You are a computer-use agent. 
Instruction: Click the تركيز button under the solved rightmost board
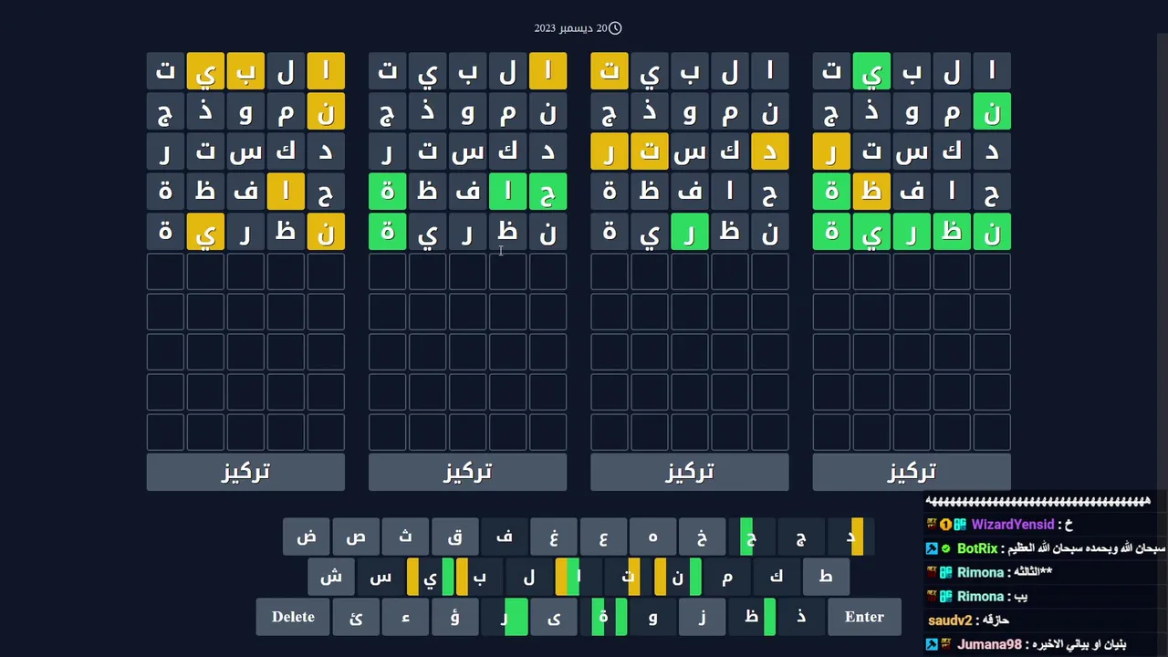click(x=912, y=472)
